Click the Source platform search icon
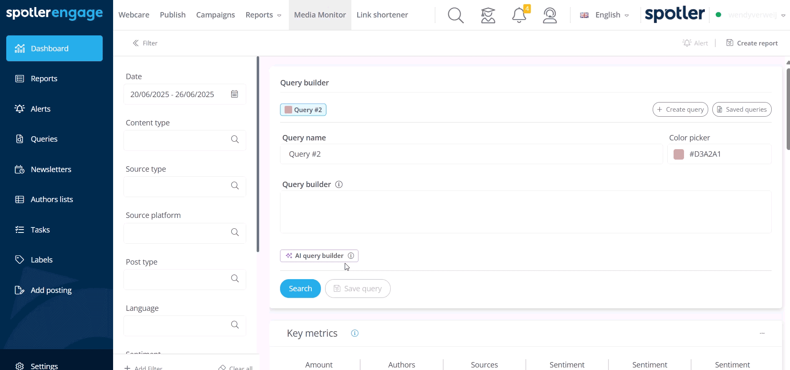 pyautogui.click(x=235, y=232)
